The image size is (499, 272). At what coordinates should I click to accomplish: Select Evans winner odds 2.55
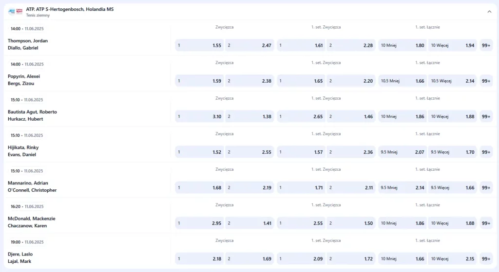[x=249, y=152]
